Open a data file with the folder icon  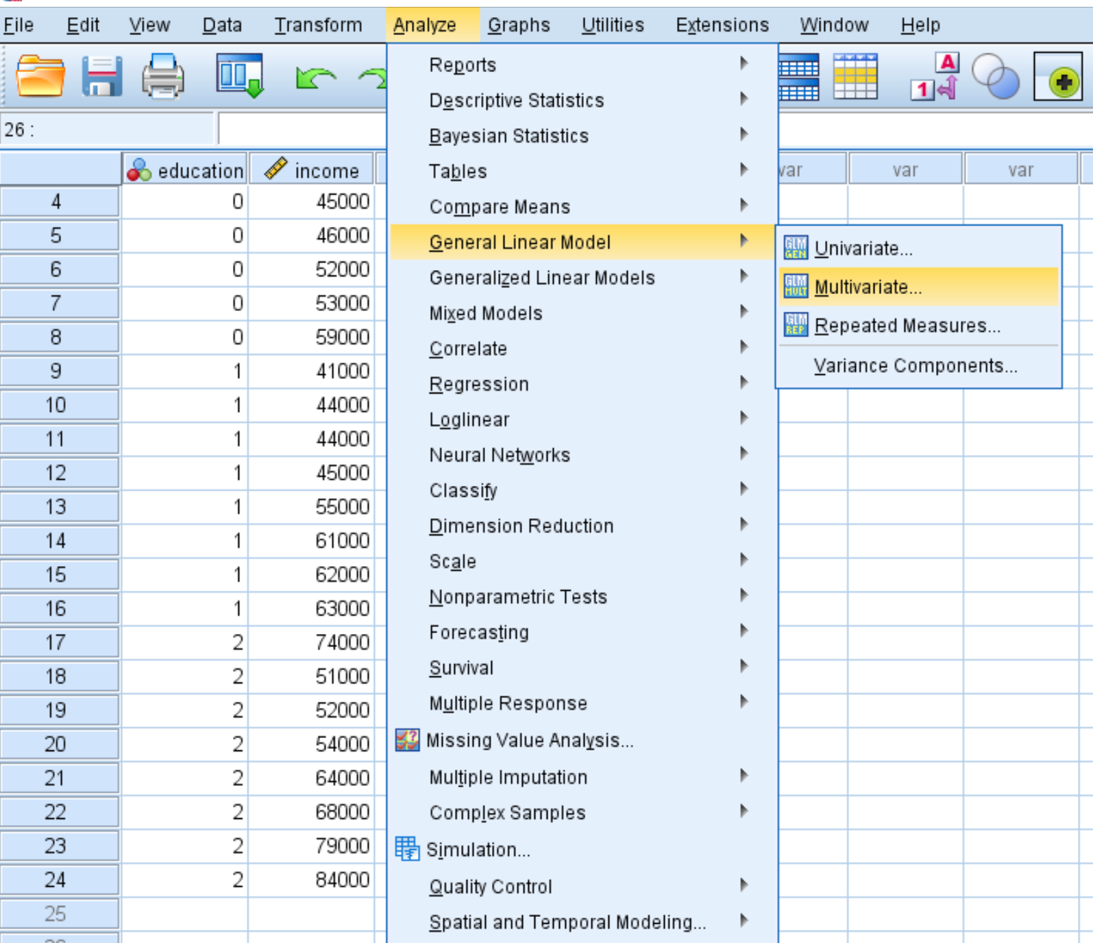pos(40,76)
